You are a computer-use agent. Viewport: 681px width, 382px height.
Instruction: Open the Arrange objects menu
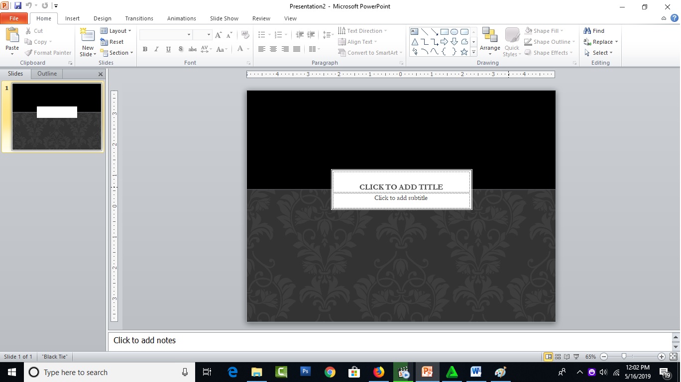click(490, 42)
